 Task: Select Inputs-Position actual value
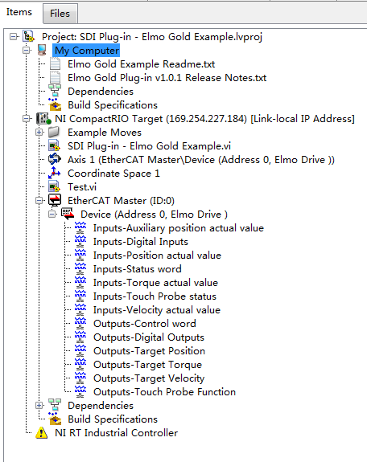157,256
